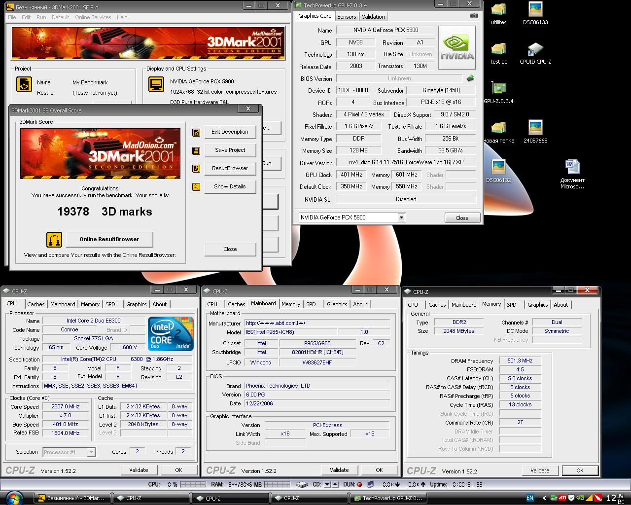Click the EN language indicator in taskbar
The image size is (631, 505).
tap(530, 498)
